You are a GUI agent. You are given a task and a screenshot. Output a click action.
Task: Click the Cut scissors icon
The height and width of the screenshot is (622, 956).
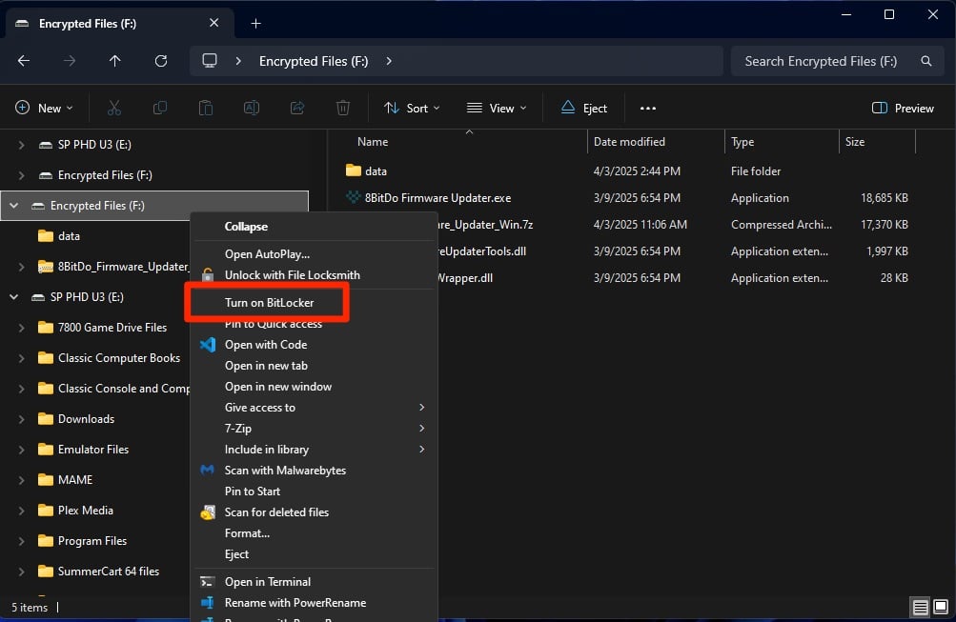click(x=114, y=108)
